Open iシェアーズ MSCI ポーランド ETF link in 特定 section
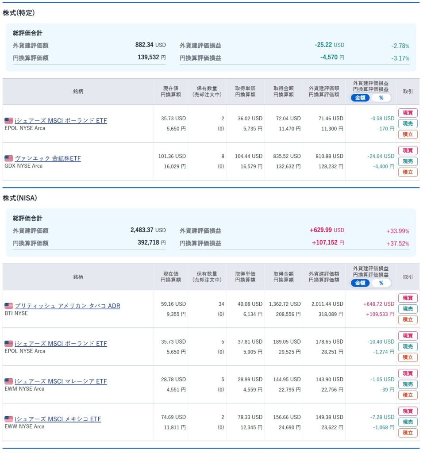Viewport: 423px width, 453px height. [x=61, y=121]
